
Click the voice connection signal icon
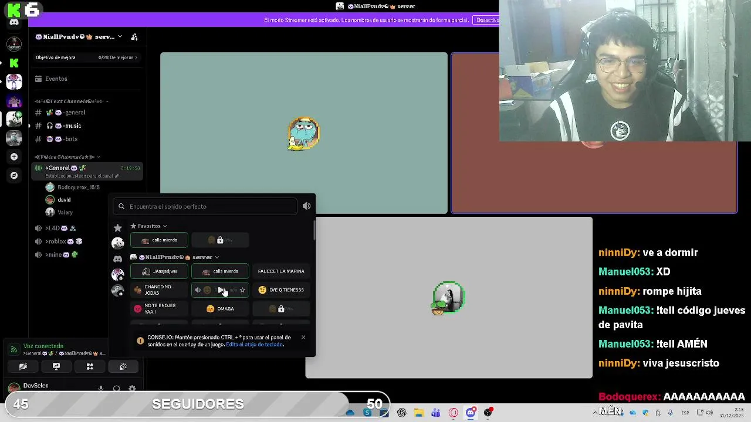13,349
